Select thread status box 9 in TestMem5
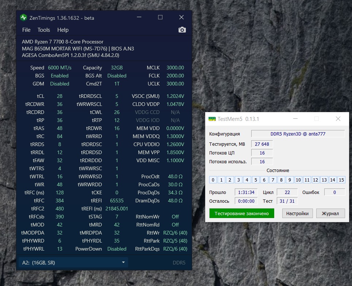Viewport: 352px width, 286px height. coord(290,180)
